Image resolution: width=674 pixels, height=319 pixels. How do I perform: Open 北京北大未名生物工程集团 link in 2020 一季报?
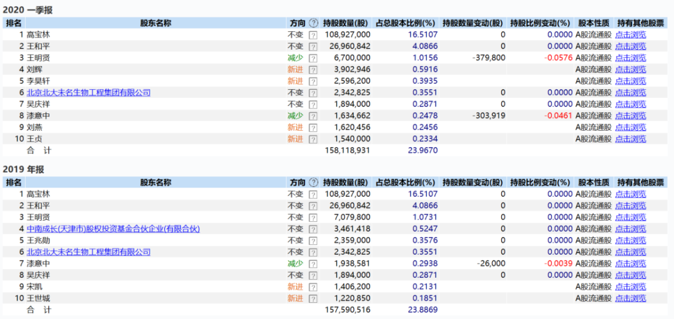[x=89, y=93]
